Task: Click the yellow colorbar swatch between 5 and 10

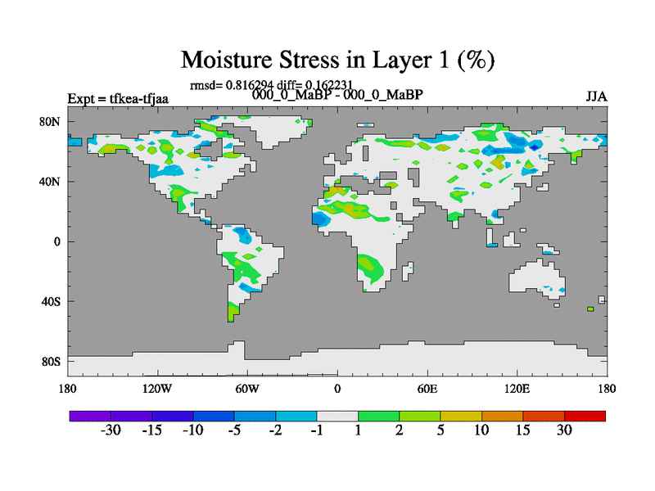Action: click(461, 417)
